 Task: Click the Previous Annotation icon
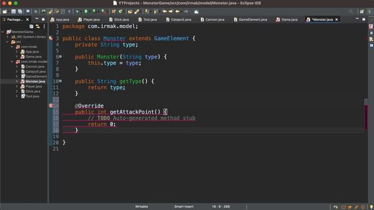[155, 12]
